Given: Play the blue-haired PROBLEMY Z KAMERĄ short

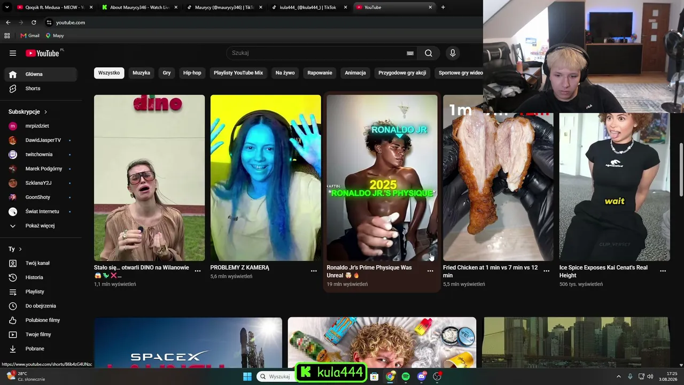Looking at the screenshot, I should [x=266, y=178].
